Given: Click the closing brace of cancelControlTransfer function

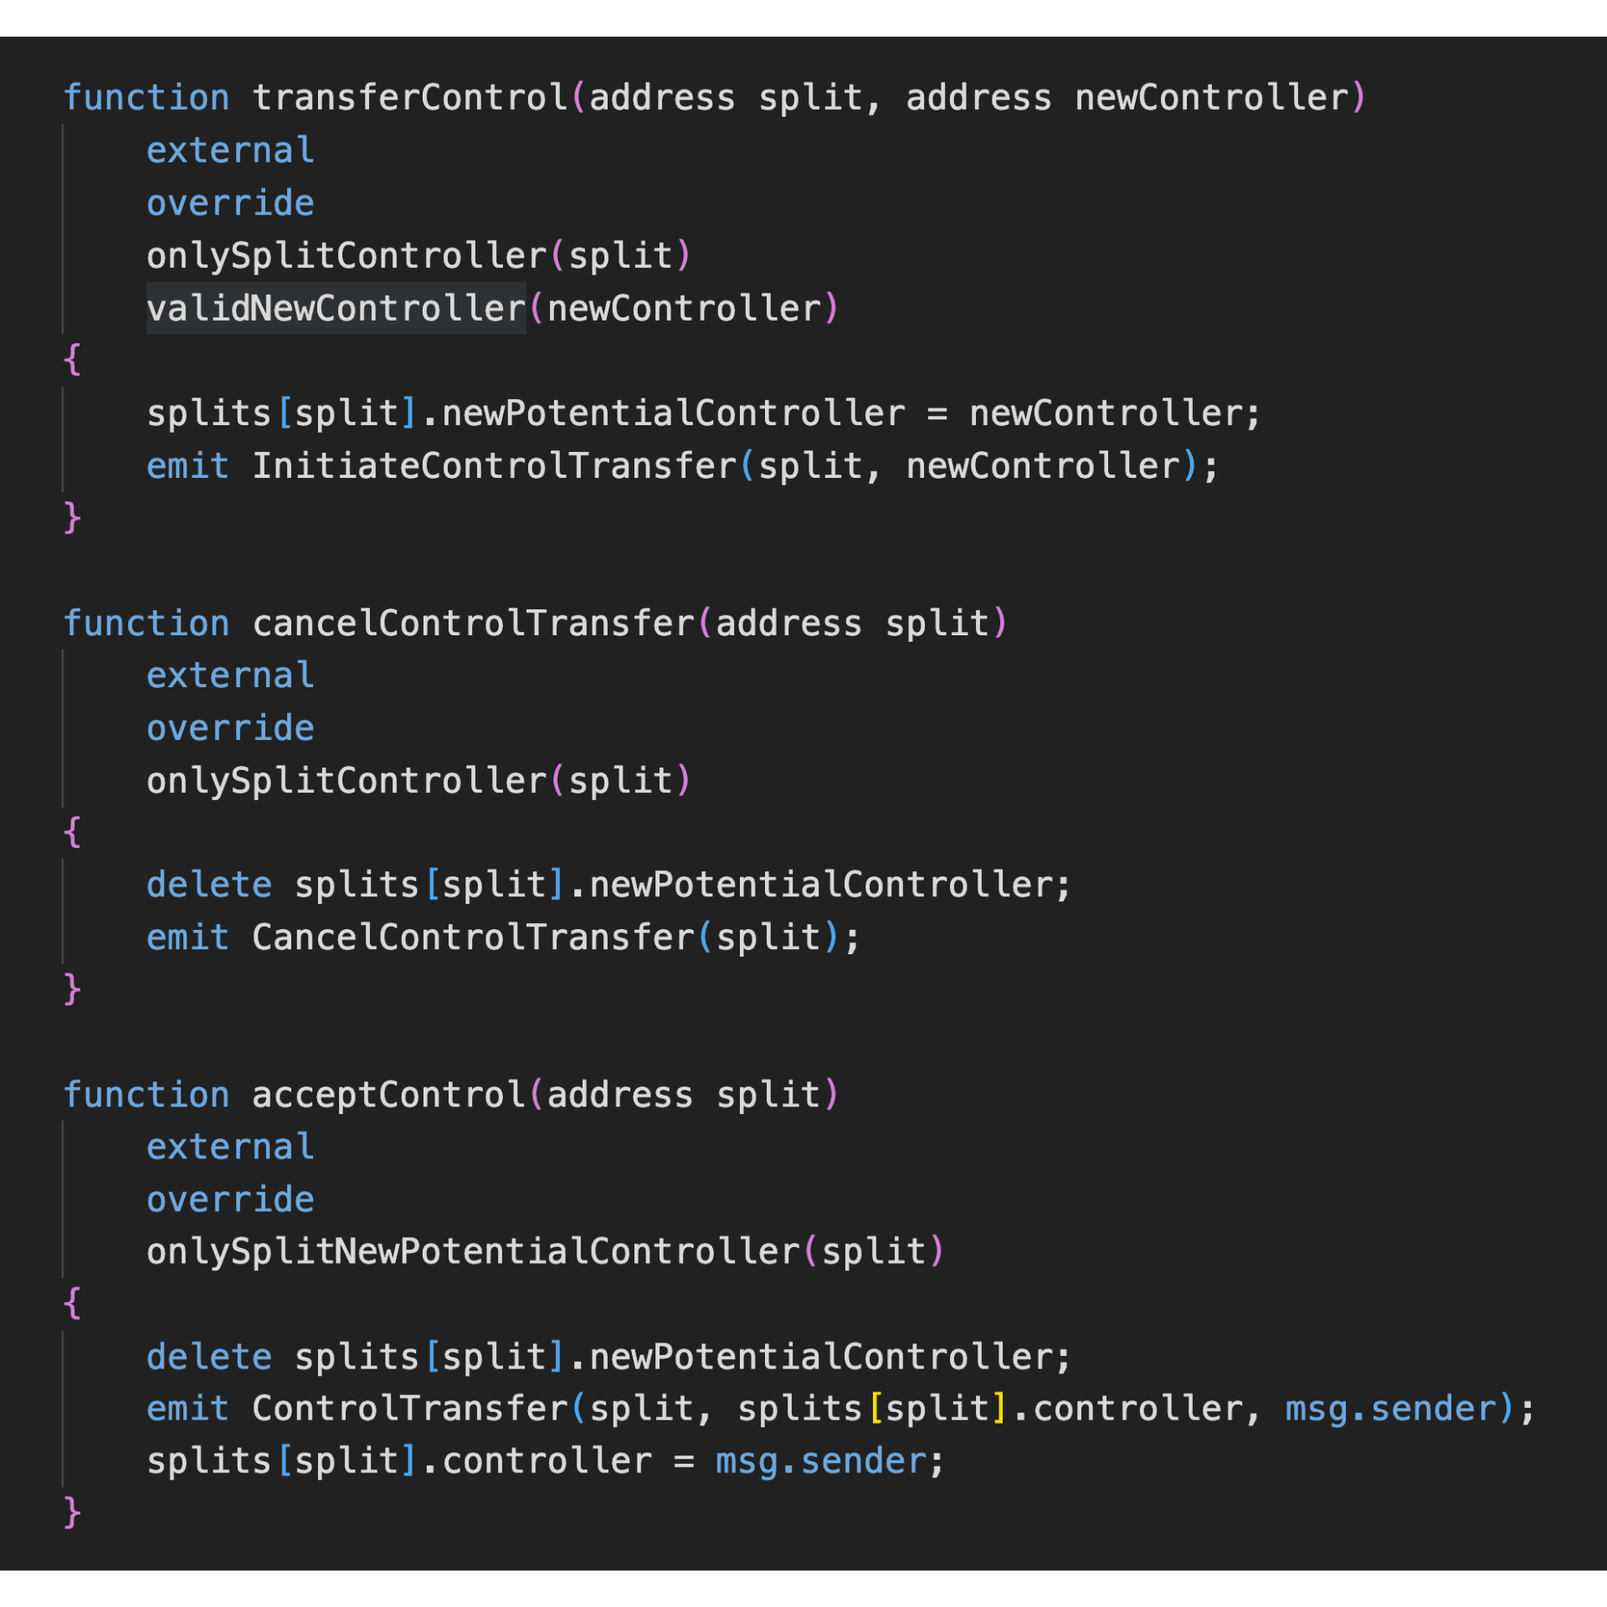Looking at the screenshot, I should point(73,988).
